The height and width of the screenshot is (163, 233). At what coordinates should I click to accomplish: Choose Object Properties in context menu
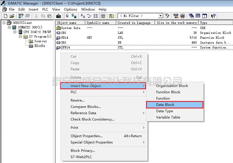pyautogui.click(x=86, y=136)
